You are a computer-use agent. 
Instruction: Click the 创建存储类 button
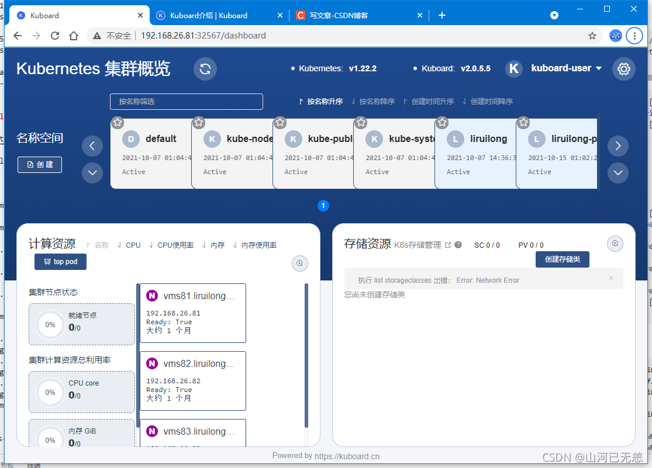coord(562,259)
